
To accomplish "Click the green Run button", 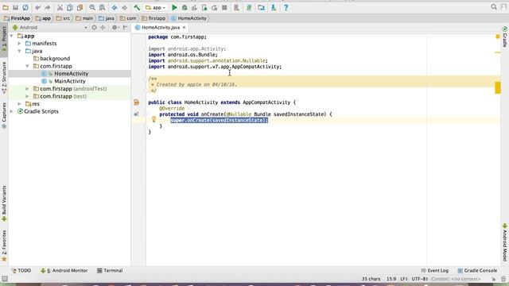I will [174, 7].
